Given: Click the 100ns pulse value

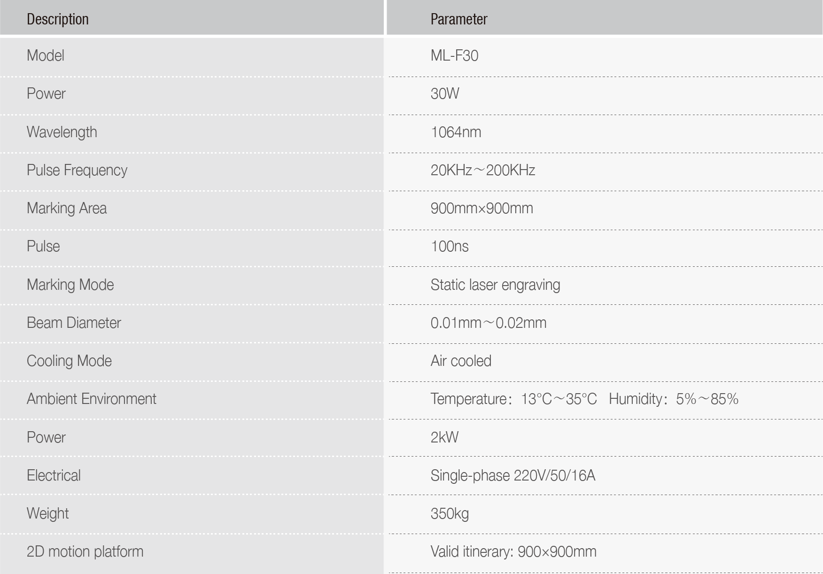Looking at the screenshot, I should click(x=450, y=246).
